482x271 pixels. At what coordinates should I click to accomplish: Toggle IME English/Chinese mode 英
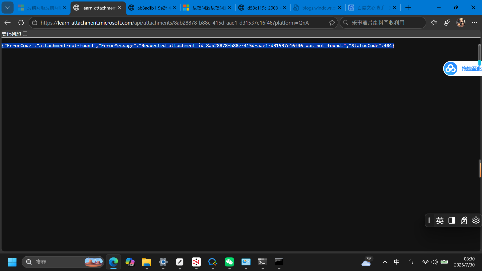tap(440, 221)
